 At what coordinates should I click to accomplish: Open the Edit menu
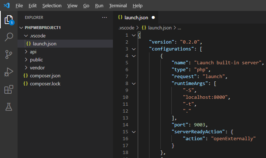pyautogui.click(x=33, y=6)
